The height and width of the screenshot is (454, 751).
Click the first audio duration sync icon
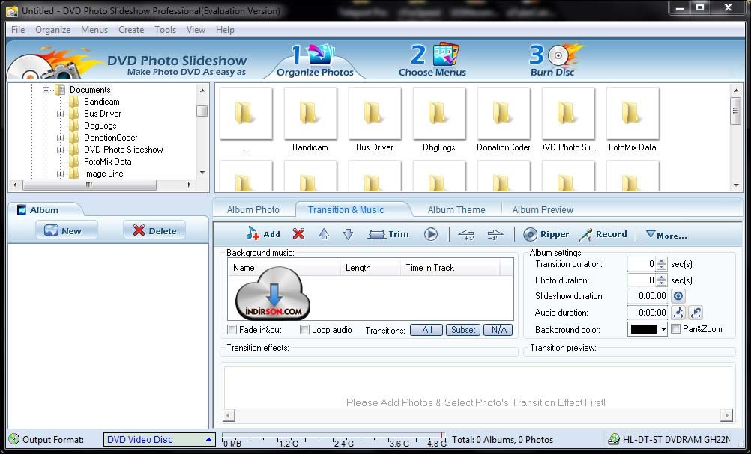tap(678, 313)
